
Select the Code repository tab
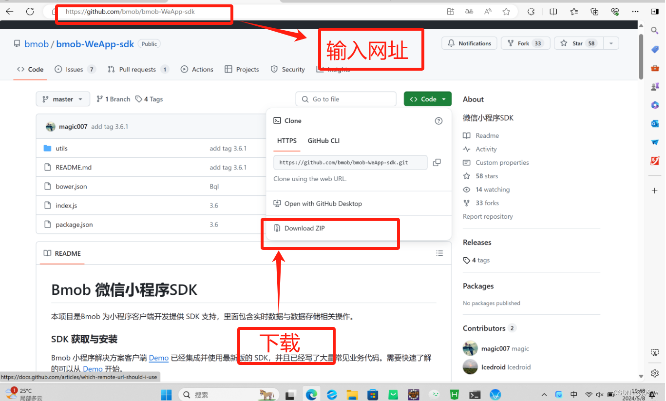(x=30, y=69)
